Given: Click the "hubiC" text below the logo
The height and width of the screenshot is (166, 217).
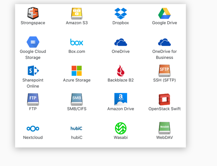Looking at the screenshot, I should [x=77, y=137].
